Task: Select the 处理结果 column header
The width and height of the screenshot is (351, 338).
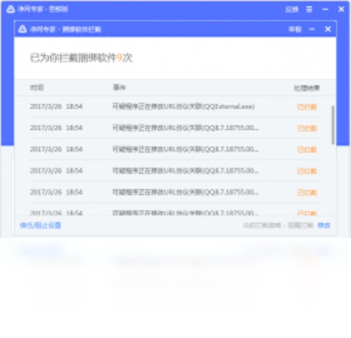Action: 307,88
